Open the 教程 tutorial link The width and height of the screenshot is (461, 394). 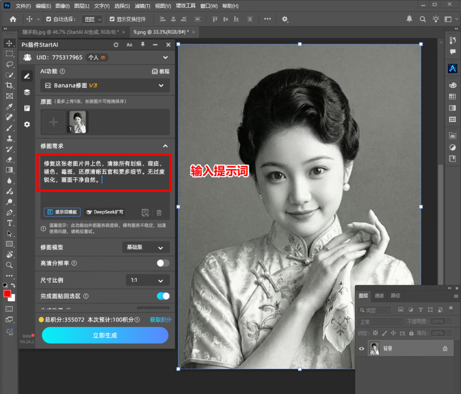[x=161, y=72]
